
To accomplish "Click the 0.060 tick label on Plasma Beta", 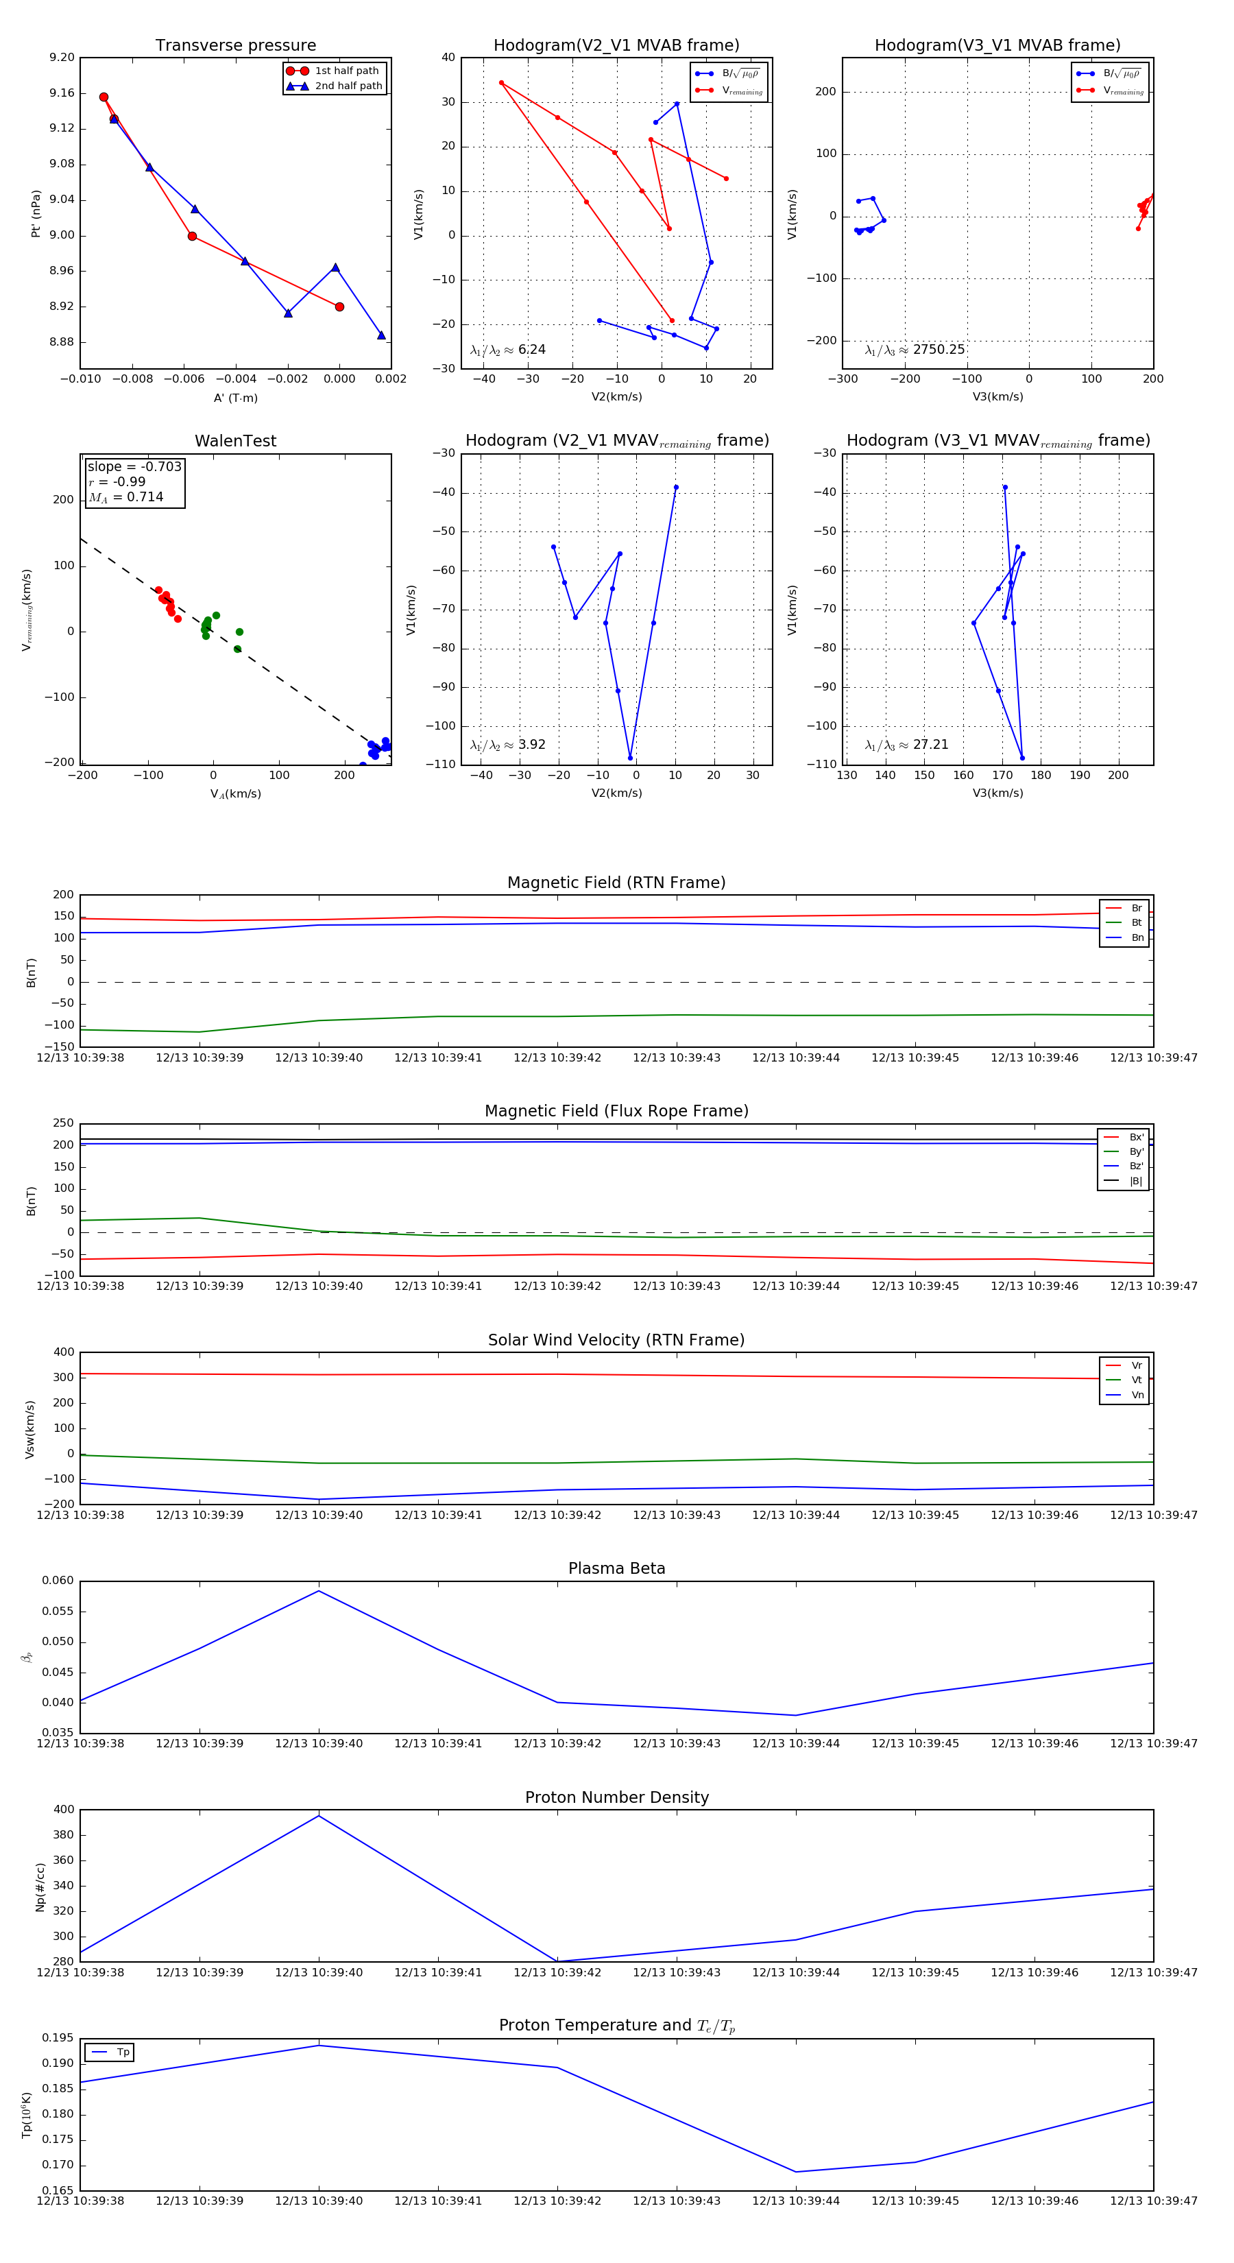I will coord(58,1581).
